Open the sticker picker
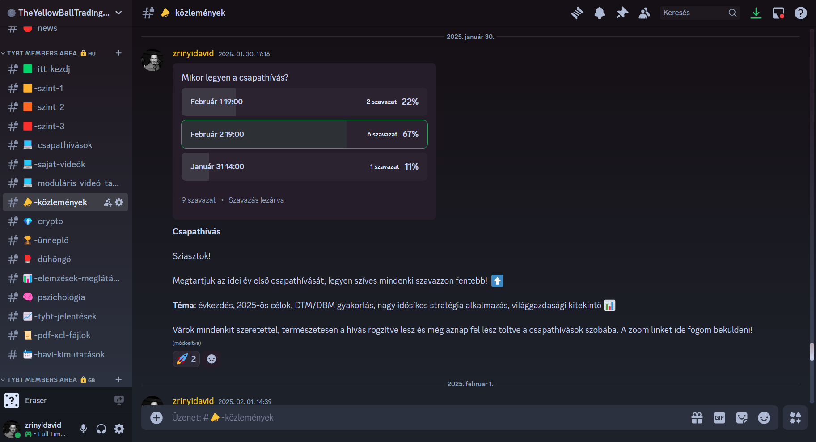 tap(742, 418)
